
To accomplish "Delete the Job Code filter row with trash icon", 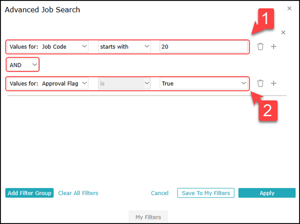I will 260,47.
